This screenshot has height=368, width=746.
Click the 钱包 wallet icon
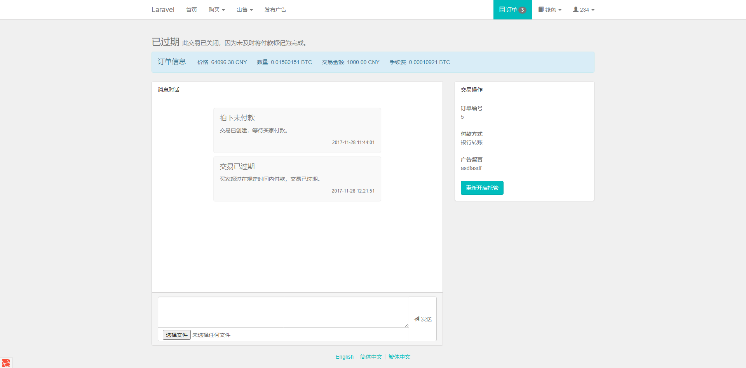541,9
